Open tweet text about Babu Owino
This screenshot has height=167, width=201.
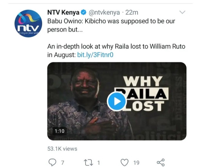click(x=111, y=25)
